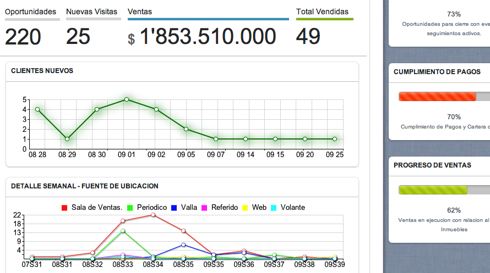
Task: Select the green Periodico peak at 08S33
Action: (123, 231)
